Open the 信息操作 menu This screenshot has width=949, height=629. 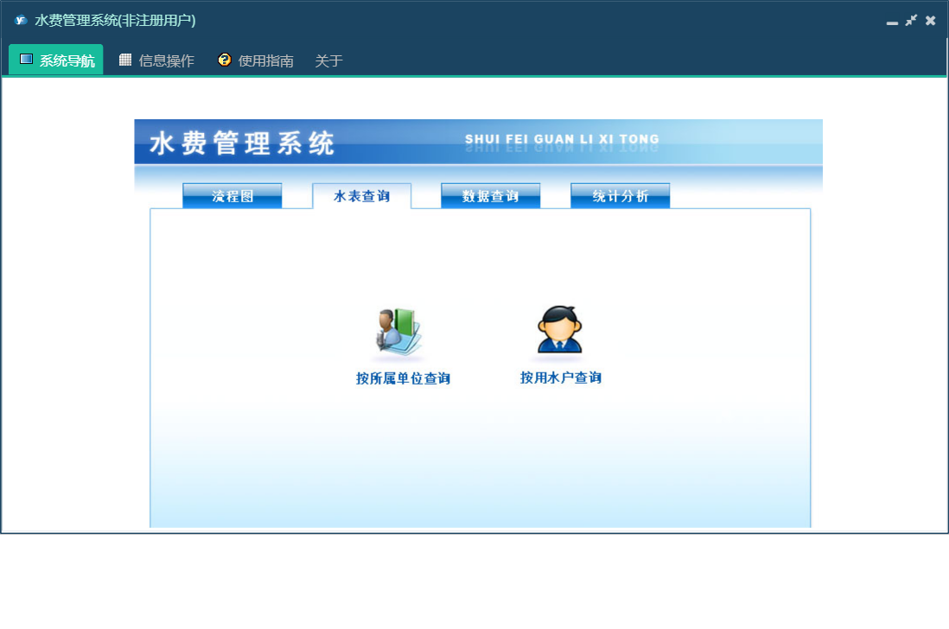click(x=156, y=60)
